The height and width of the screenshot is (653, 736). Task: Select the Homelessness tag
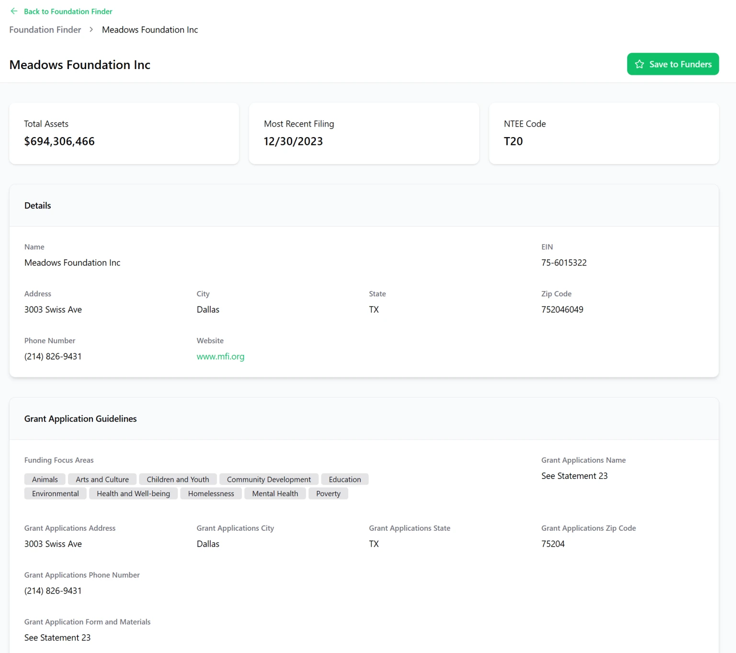tap(211, 494)
